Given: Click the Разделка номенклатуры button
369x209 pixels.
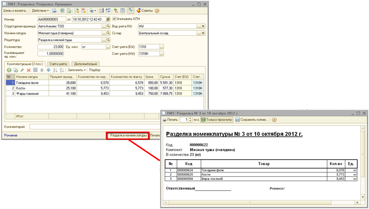Looking at the screenshot, I should [128, 135].
